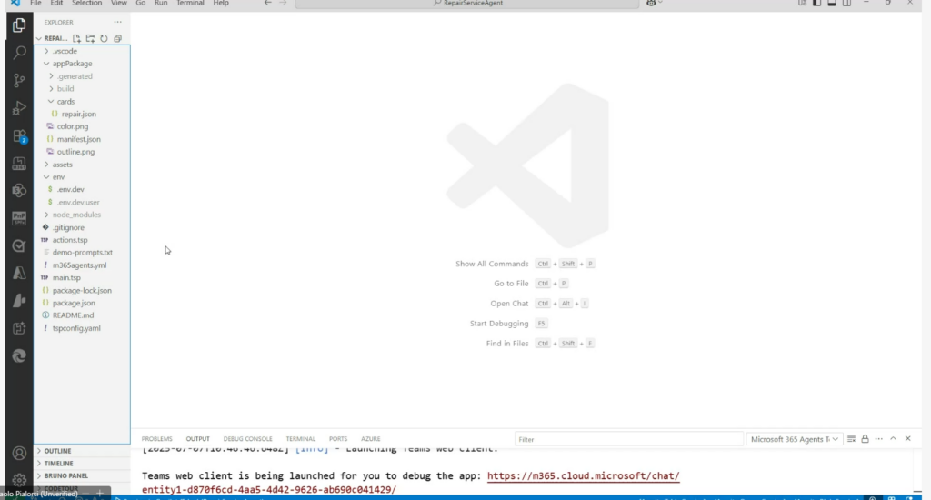Open the Azure view icon

tap(19, 273)
